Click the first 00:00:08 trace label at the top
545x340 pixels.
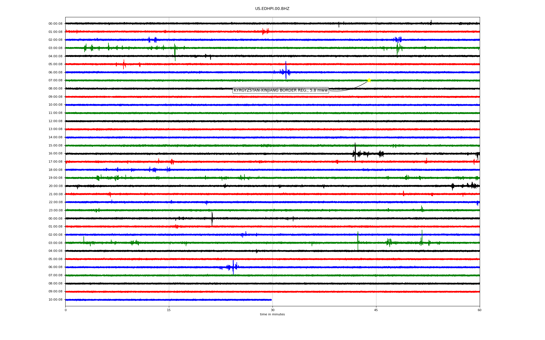pyautogui.click(x=55, y=24)
